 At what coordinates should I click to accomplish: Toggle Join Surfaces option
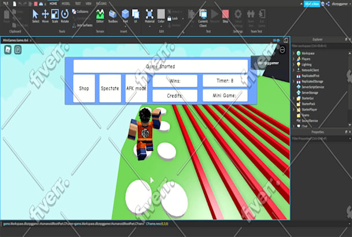[x=82, y=25]
